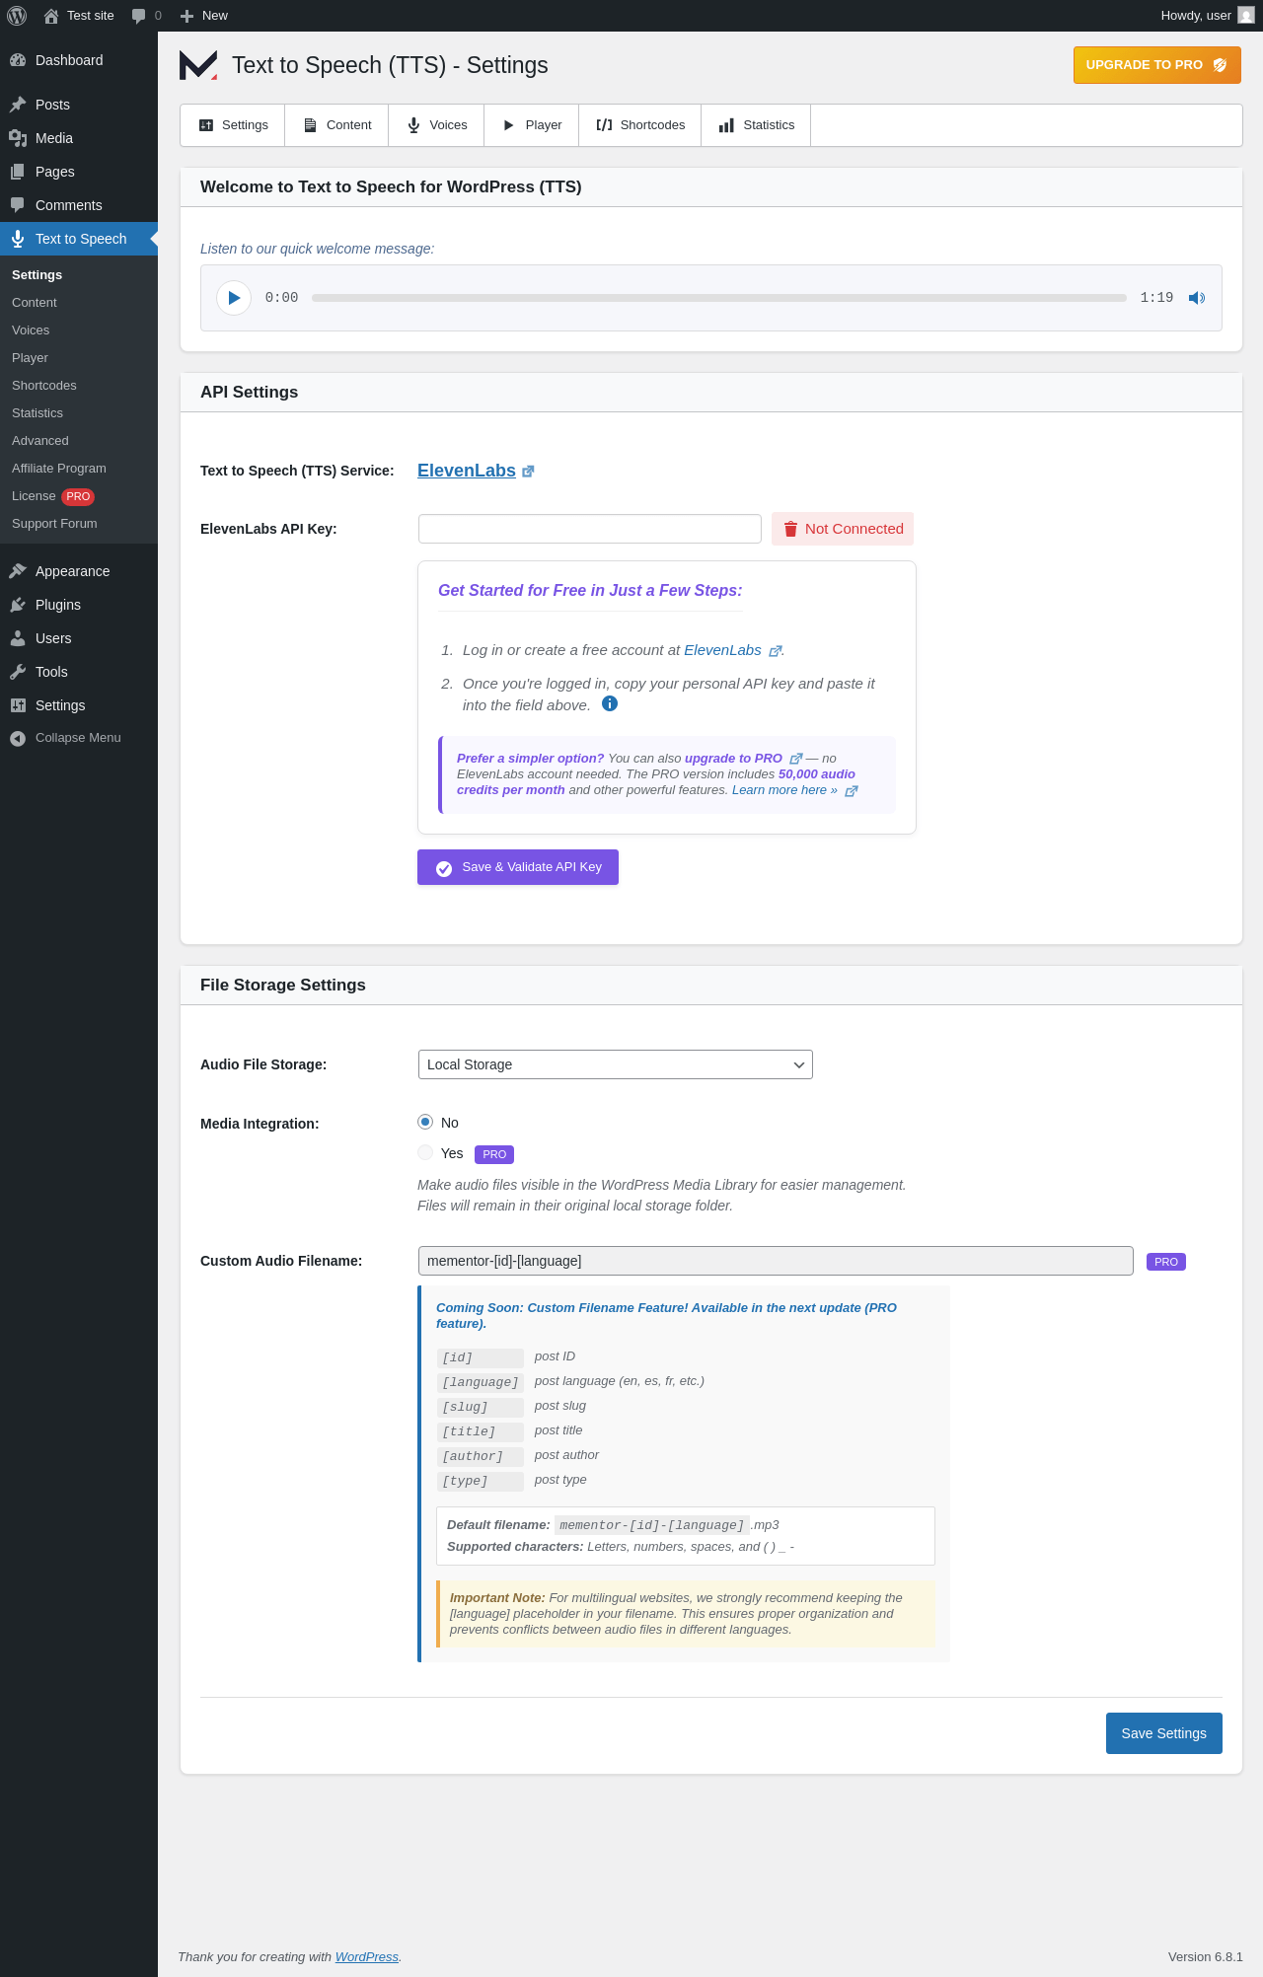The width and height of the screenshot is (1263, 1977).
Task: Switch to the Player tab
Action: pyautogui.click(x=532, y=125)
